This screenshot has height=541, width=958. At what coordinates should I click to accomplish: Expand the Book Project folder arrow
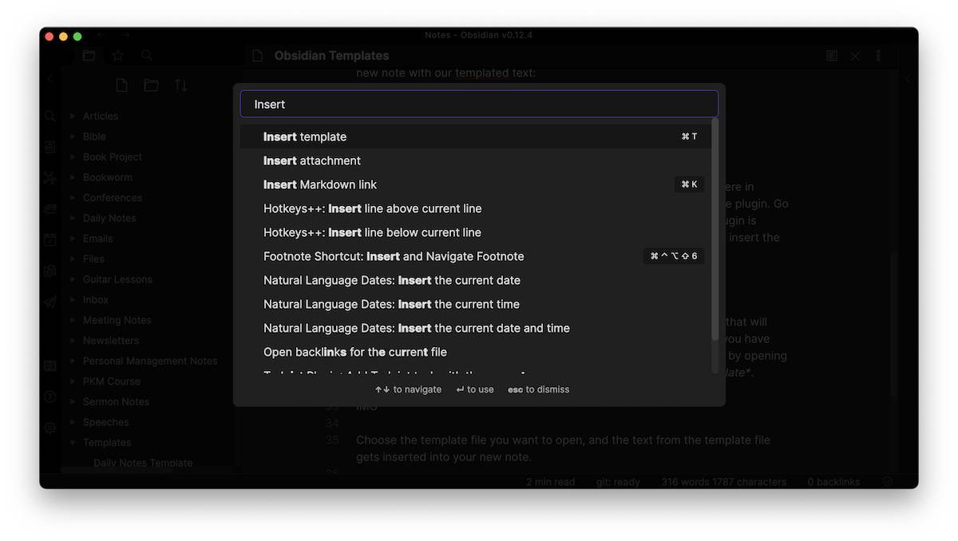click(73, 157)
